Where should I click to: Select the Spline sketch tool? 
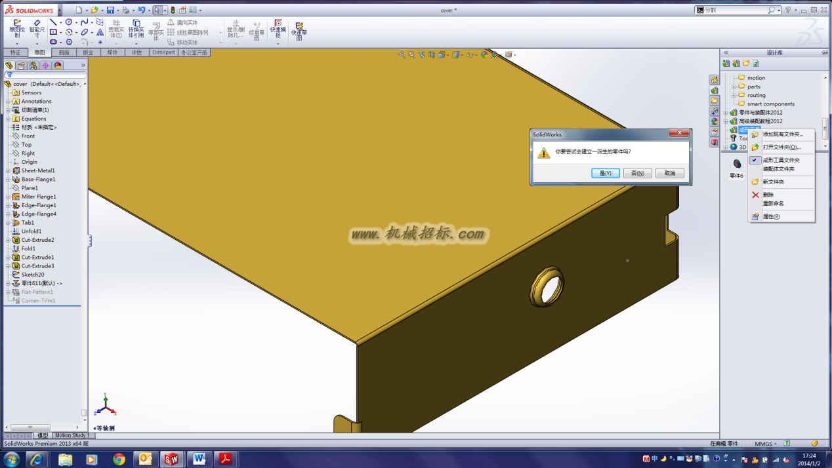coord(84,22)
